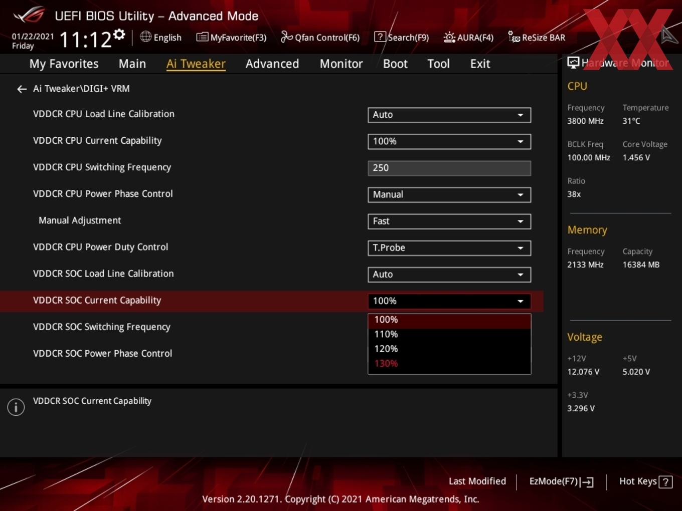Click the 01/22/2021 Friday date
Image resolution: width=682 pixels, height=511 pixels.
pyautogui.click(x=33, y=41)
